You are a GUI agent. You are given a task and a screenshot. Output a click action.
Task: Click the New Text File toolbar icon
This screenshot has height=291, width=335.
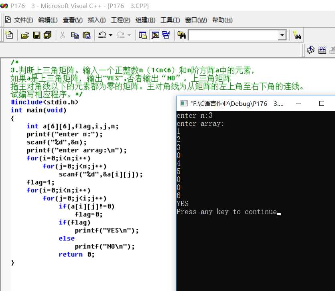(9, 35)
